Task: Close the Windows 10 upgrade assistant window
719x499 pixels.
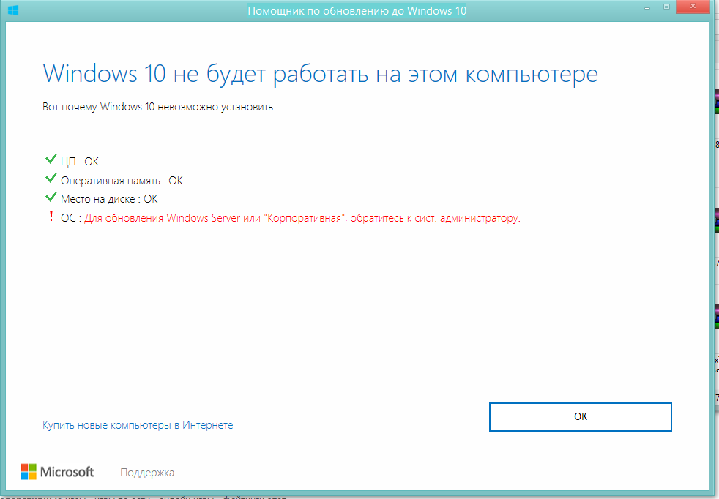Action: pyautogui.click(x=693, y=7)
